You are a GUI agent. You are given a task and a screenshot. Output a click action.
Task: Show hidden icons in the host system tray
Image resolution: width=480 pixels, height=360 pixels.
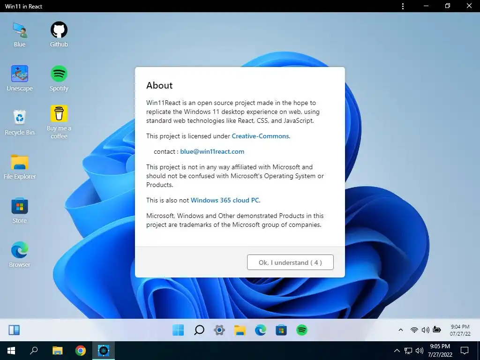pos(397,351)
